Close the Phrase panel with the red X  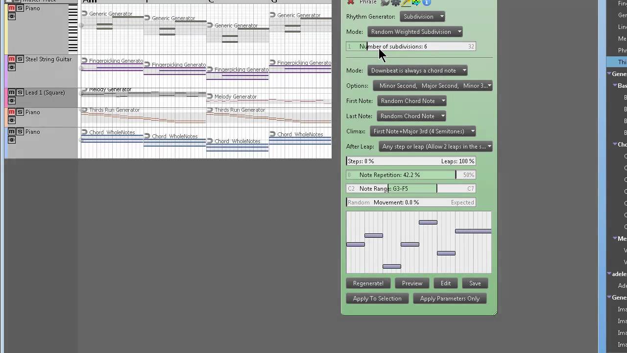[x=351, y=2]
